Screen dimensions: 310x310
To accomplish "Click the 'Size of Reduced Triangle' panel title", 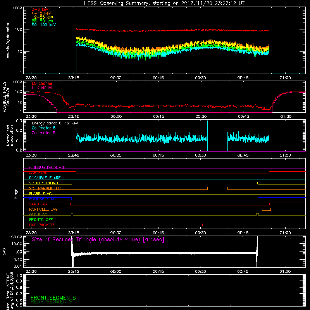I will pyautogui.click(x=98, y=239).
